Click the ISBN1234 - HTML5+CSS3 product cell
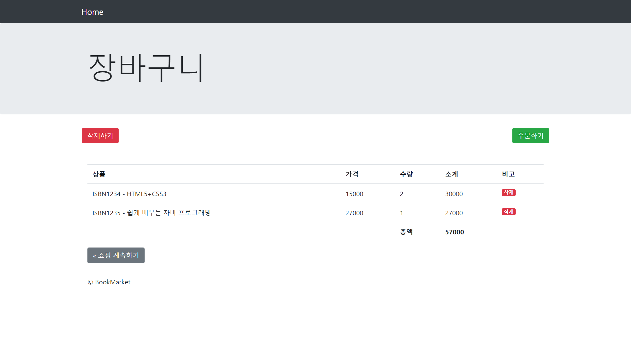 129,194
